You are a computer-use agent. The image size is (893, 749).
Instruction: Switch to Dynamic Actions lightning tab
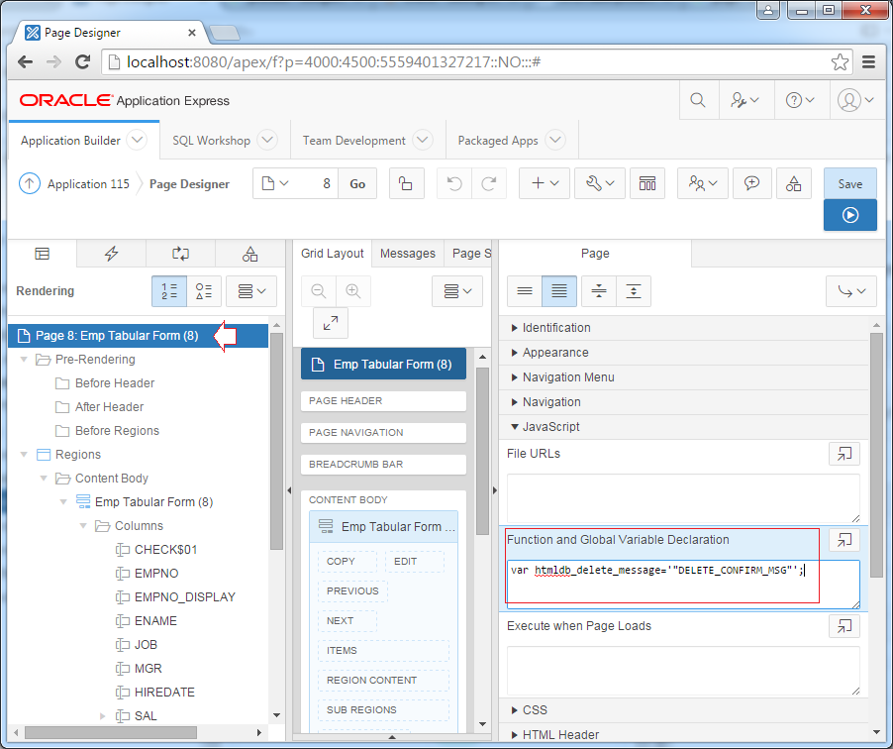pos(112,254)
